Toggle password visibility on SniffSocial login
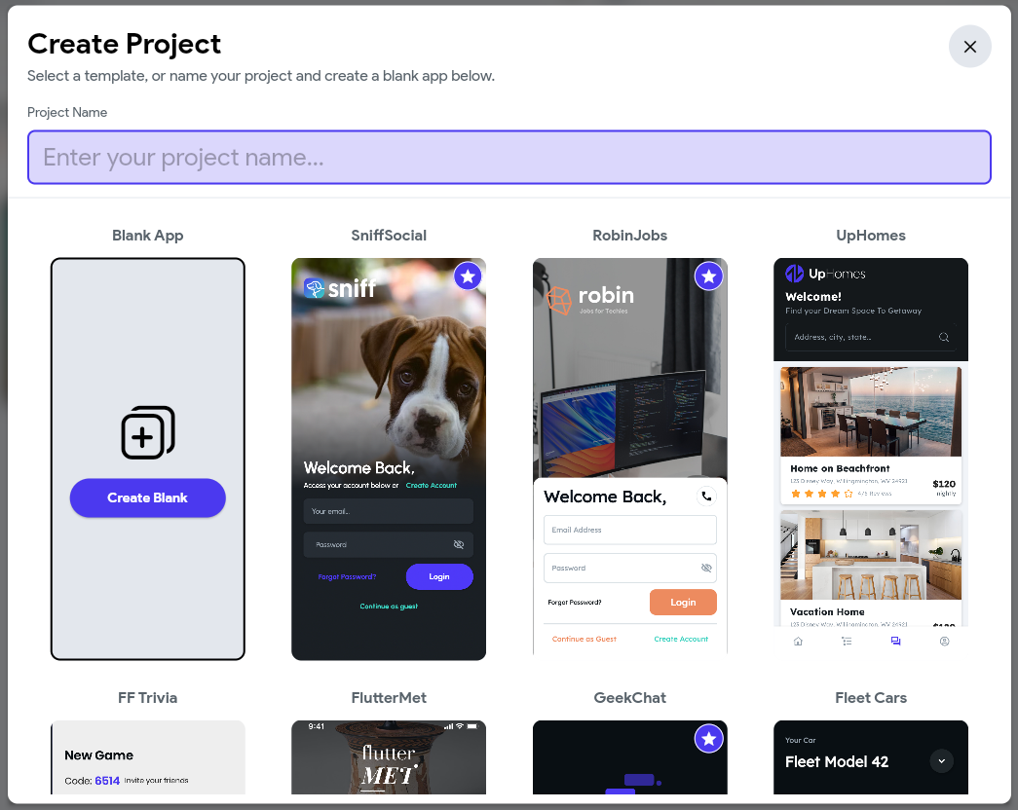The height and width of the screenshot is (810, 1018). [458, 544]
